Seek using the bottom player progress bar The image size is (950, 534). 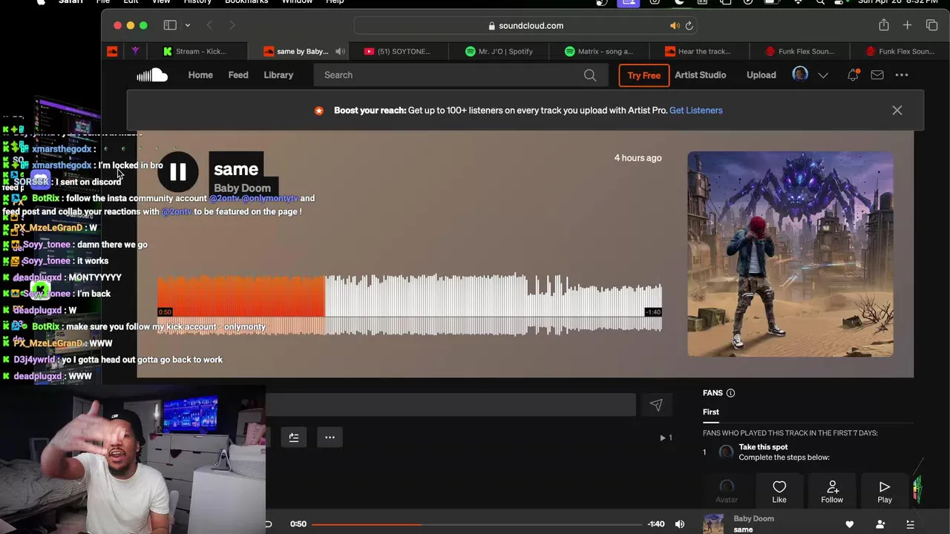tap(476, 524)
